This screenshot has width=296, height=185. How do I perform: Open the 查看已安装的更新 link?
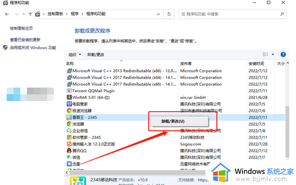point(25,40)
